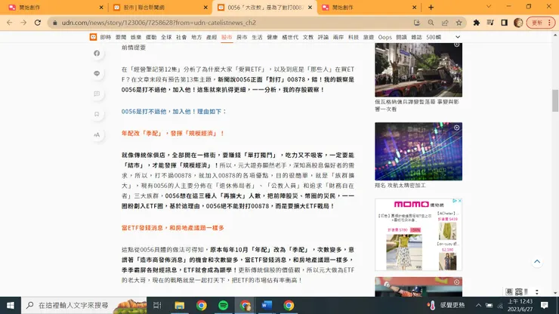Open the stock chart news thumbnail image

tap(418, 152)
